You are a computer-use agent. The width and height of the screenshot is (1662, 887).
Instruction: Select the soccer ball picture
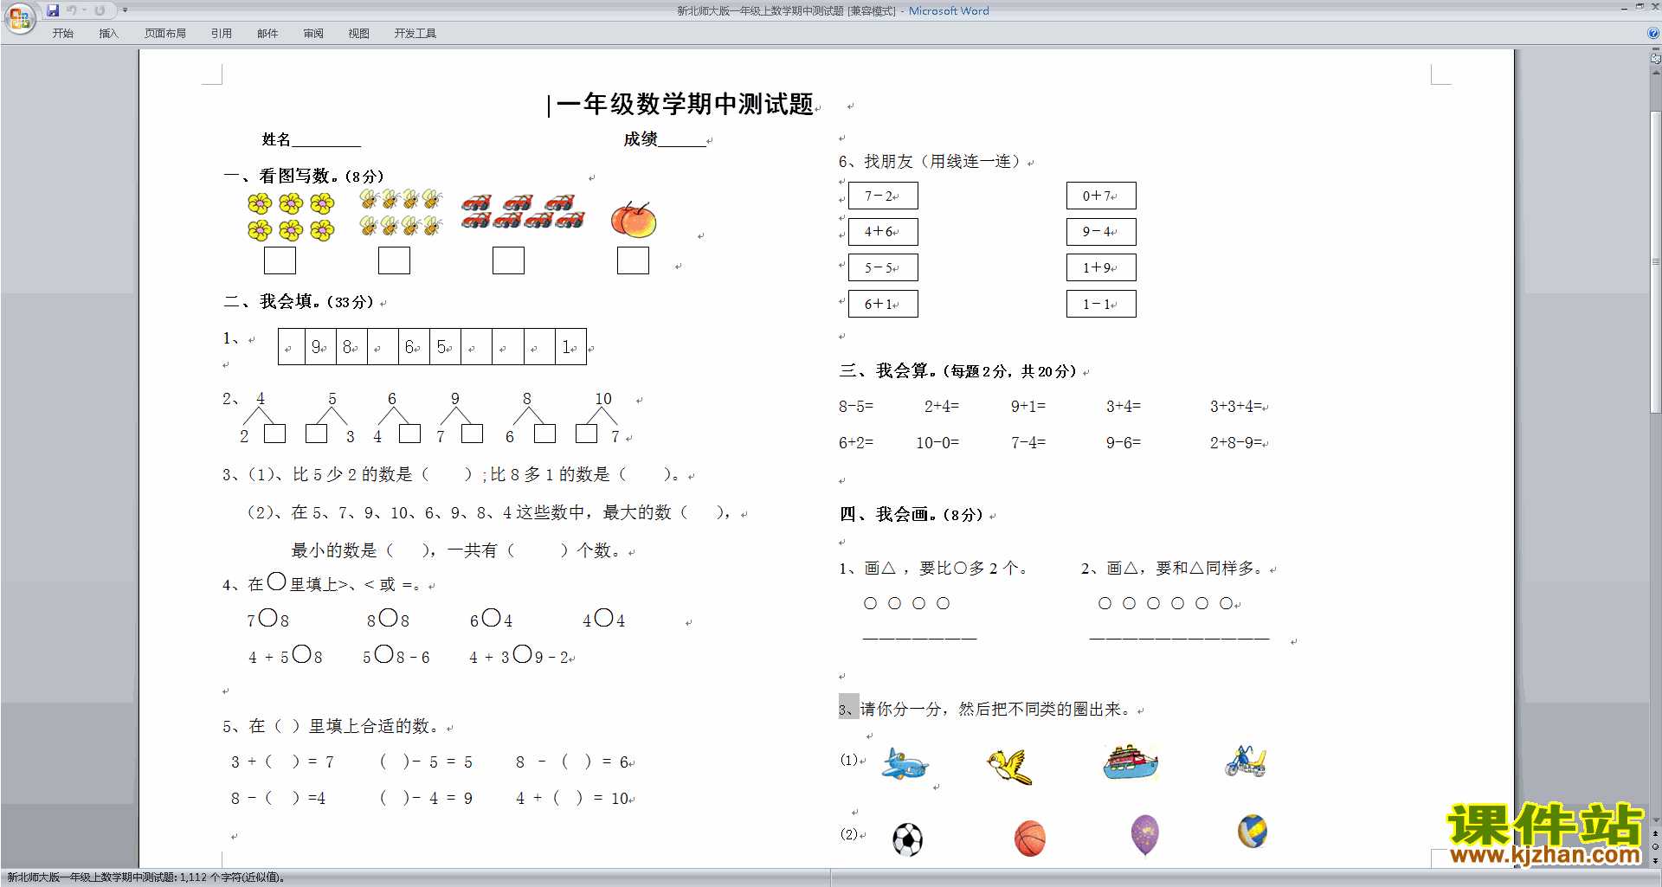tap(907, 839)
